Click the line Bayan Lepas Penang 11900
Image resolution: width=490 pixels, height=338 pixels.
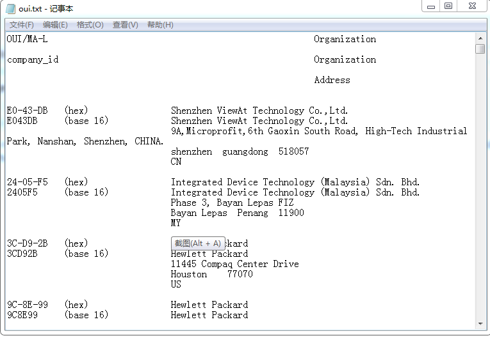[237, 213]
